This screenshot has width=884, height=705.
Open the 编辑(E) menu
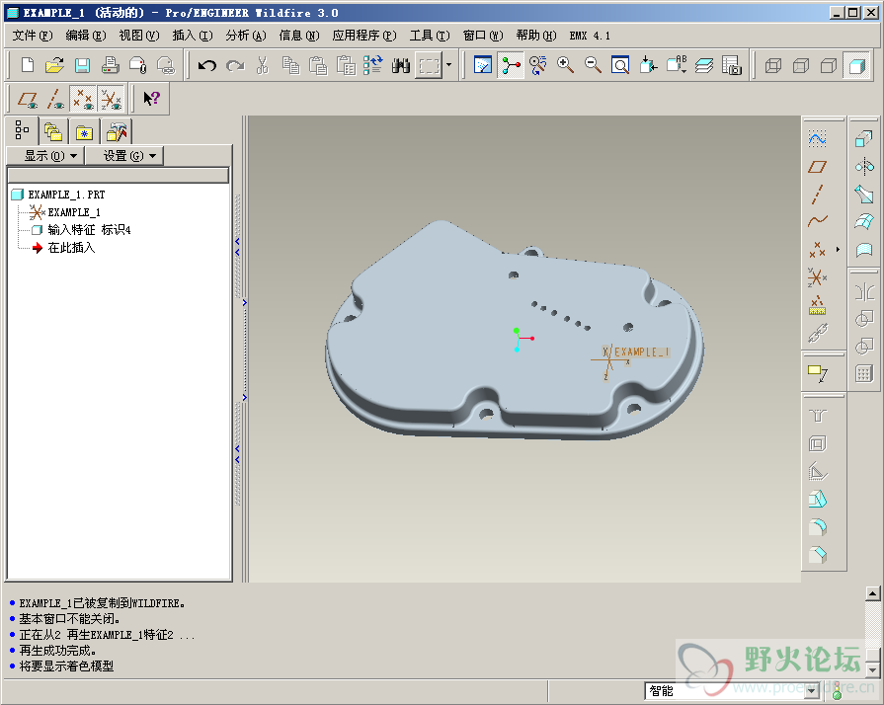coord(86,36)
